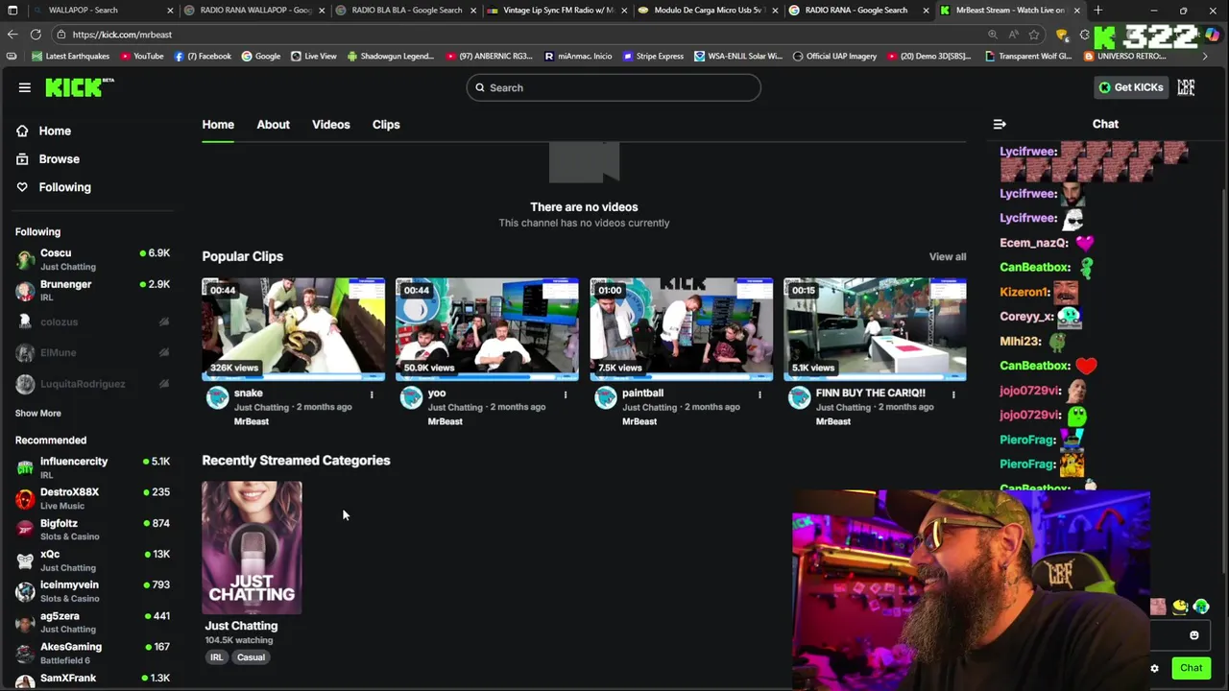
Task: Open offline channel colozus
Action: (92, 322)
